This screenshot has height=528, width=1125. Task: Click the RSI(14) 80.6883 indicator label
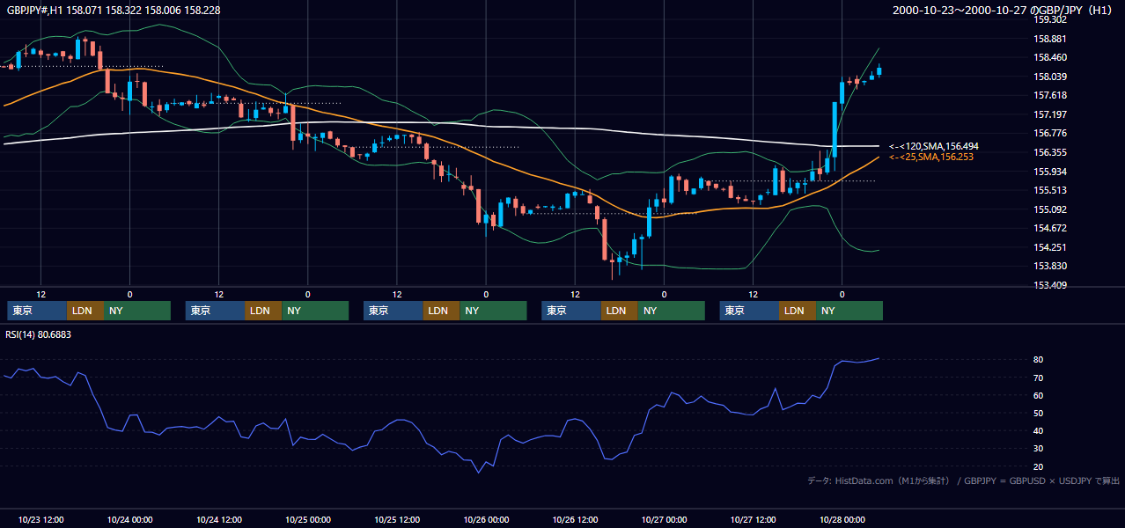click(x=38, y=334)
